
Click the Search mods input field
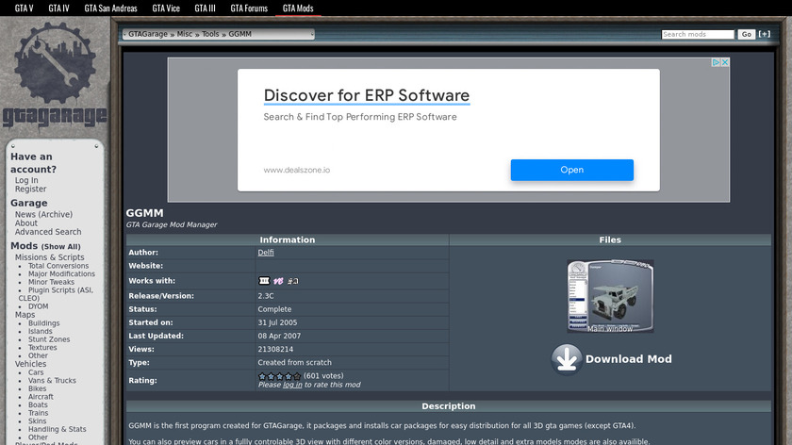tap(697, 34)
